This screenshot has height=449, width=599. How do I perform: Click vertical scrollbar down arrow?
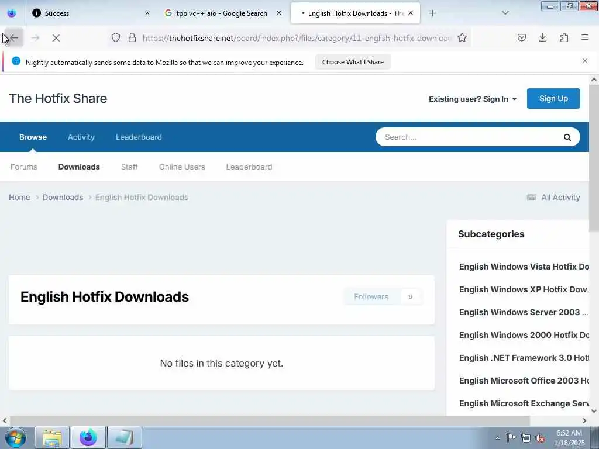pyautogui.click(x=594, y=411)
